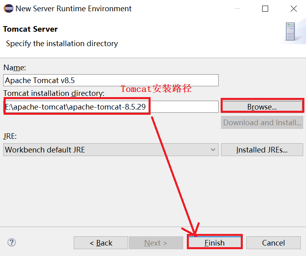This screenshot has height=256, width=306.
Task: Click the 'Tomcat installation directory:' label
Action: (x=54, y=93)
